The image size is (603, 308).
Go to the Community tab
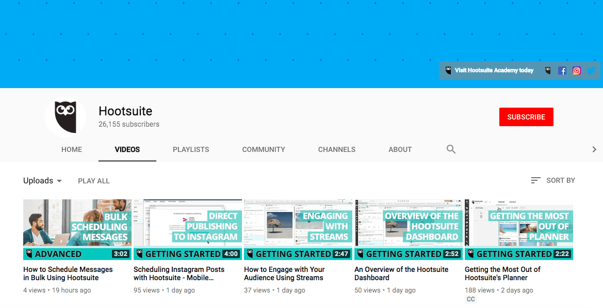pos(264,149)
